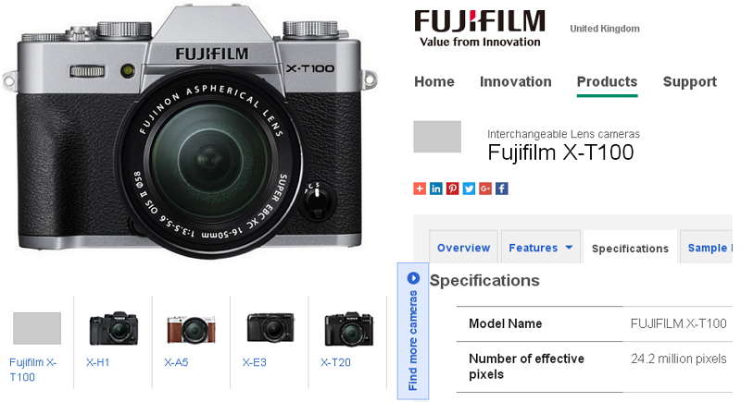Image resolution: width=741 pixels, height=402 pixels.
Task: Click the X-E3 camera link
Action: click(254, 362)
